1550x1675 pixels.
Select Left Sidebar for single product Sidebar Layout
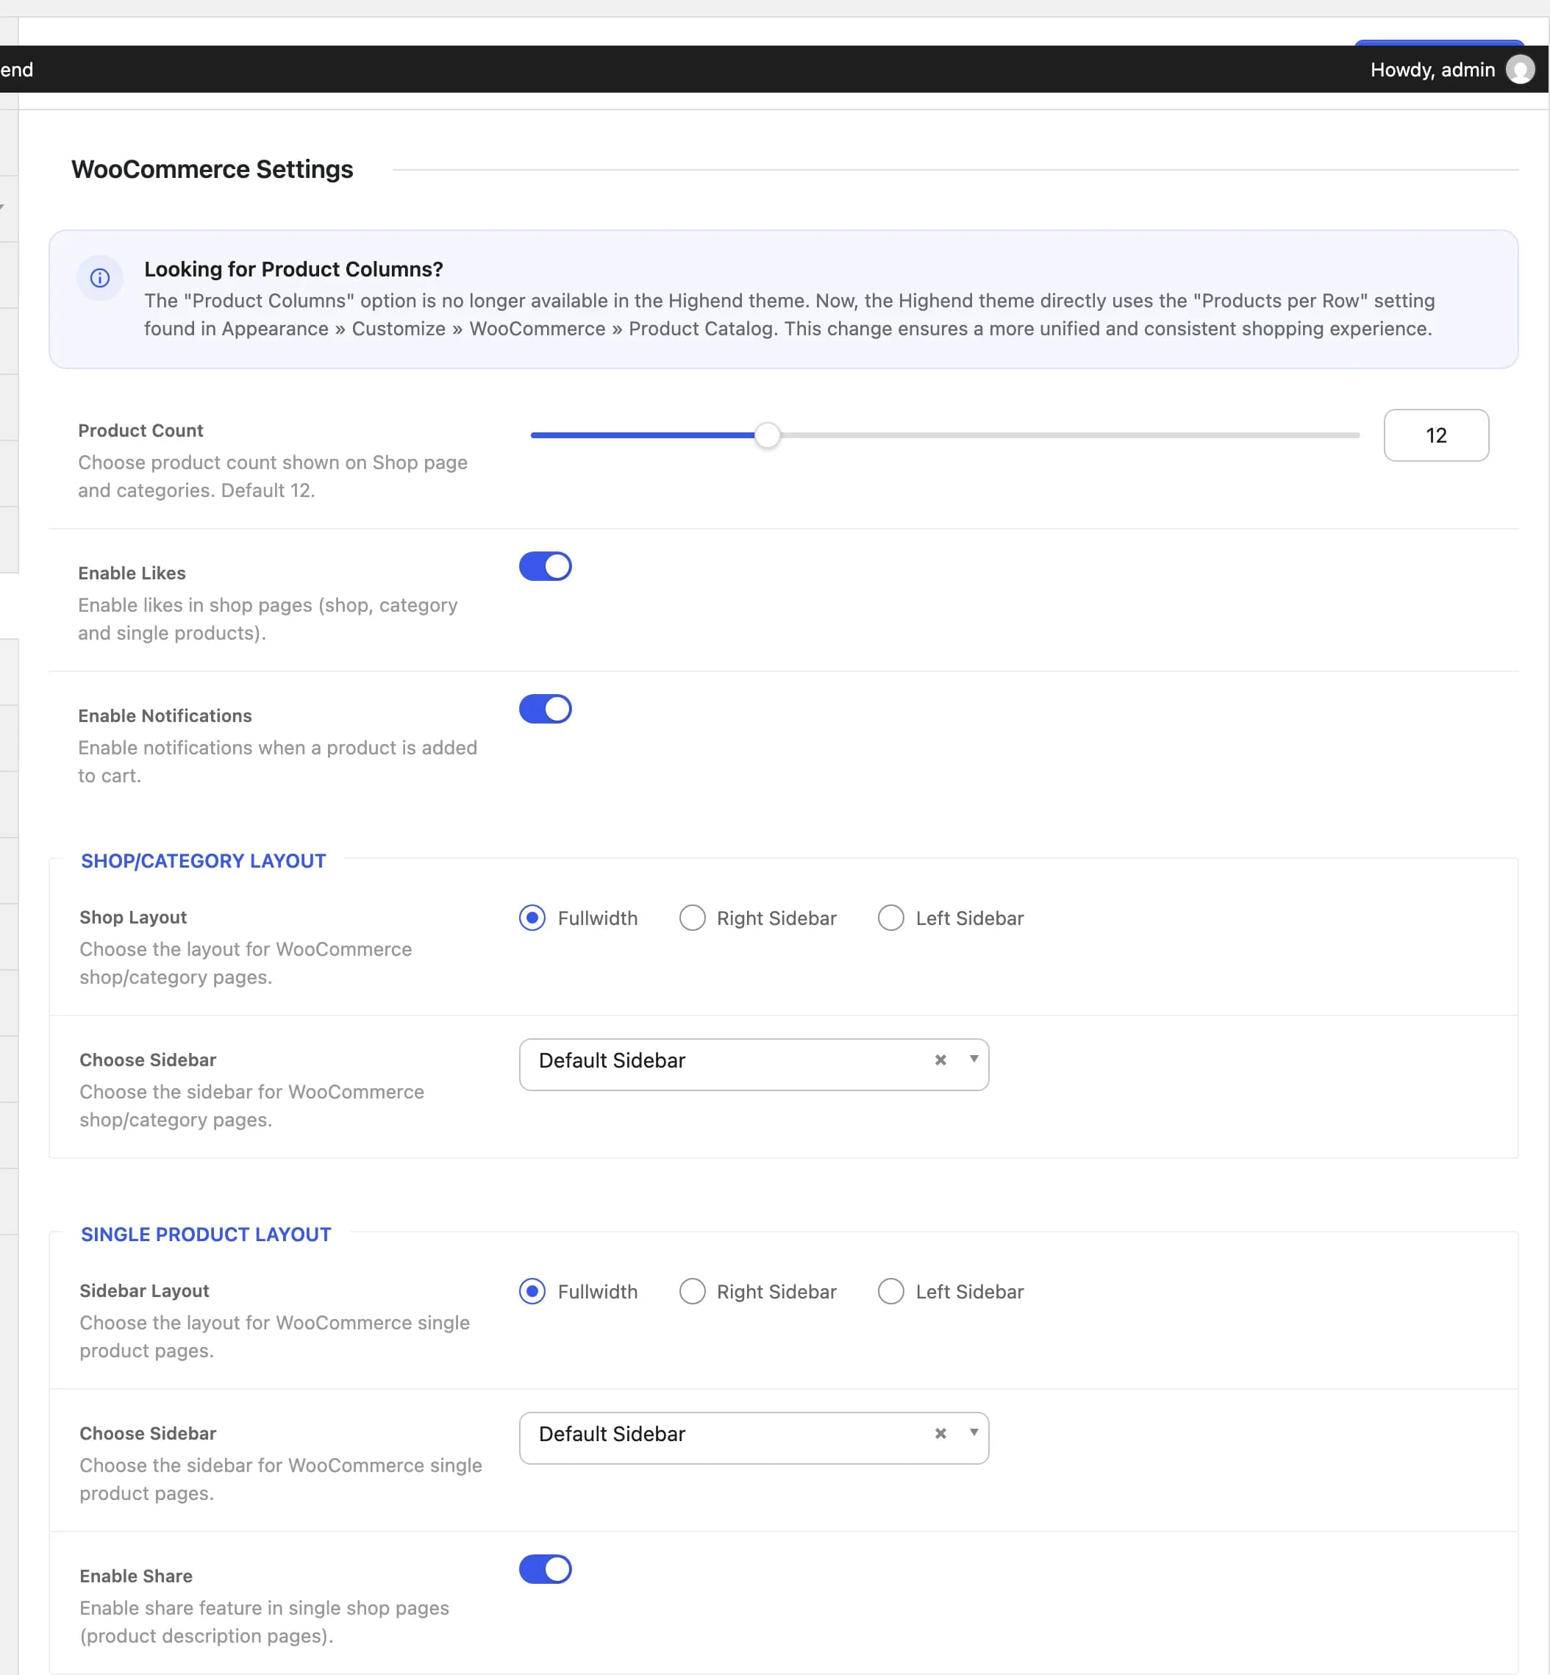[890, 1291]
